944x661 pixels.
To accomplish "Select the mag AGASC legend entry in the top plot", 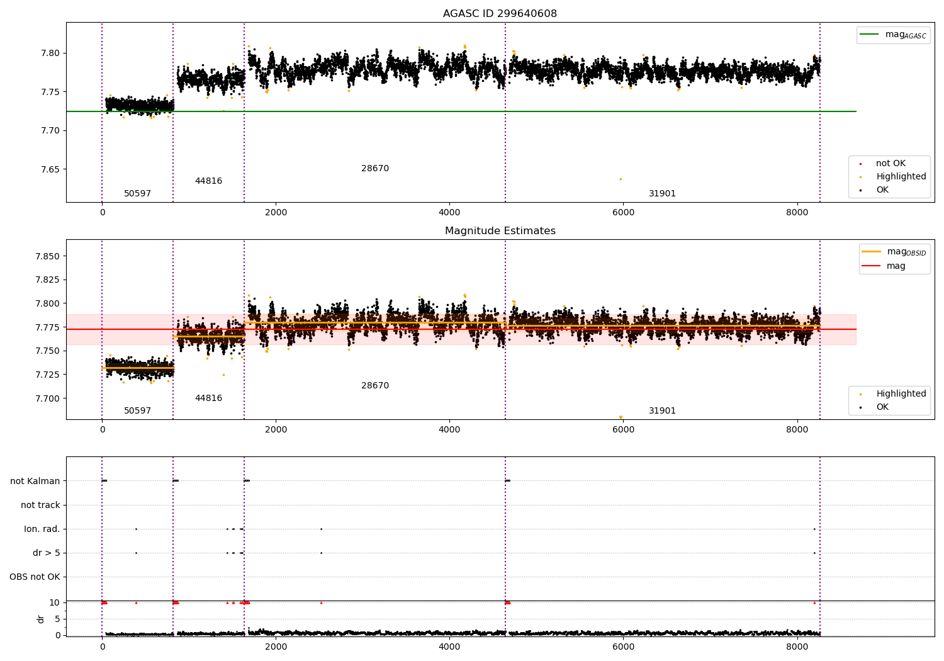I will 893,35.
